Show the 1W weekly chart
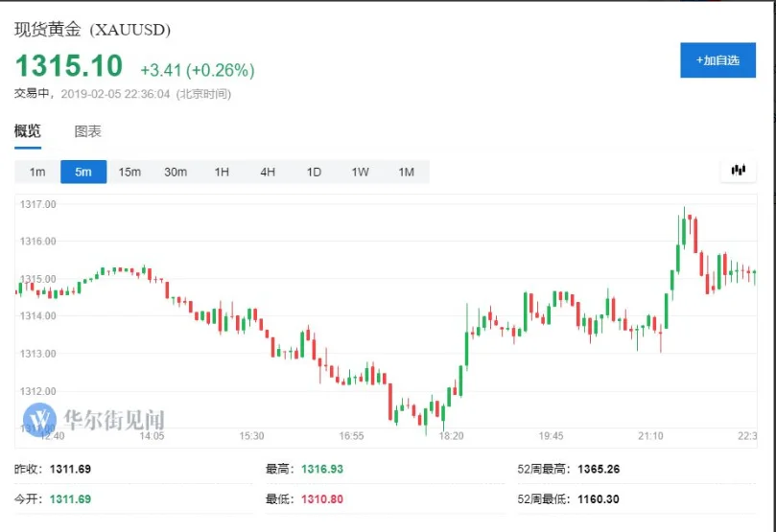 [360, 172]
